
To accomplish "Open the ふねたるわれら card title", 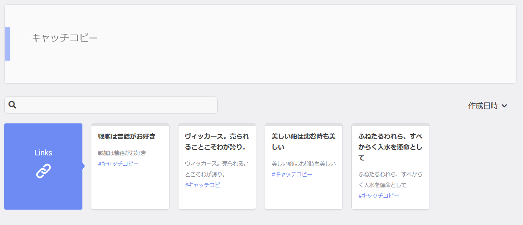I will (x=390, y=147).
